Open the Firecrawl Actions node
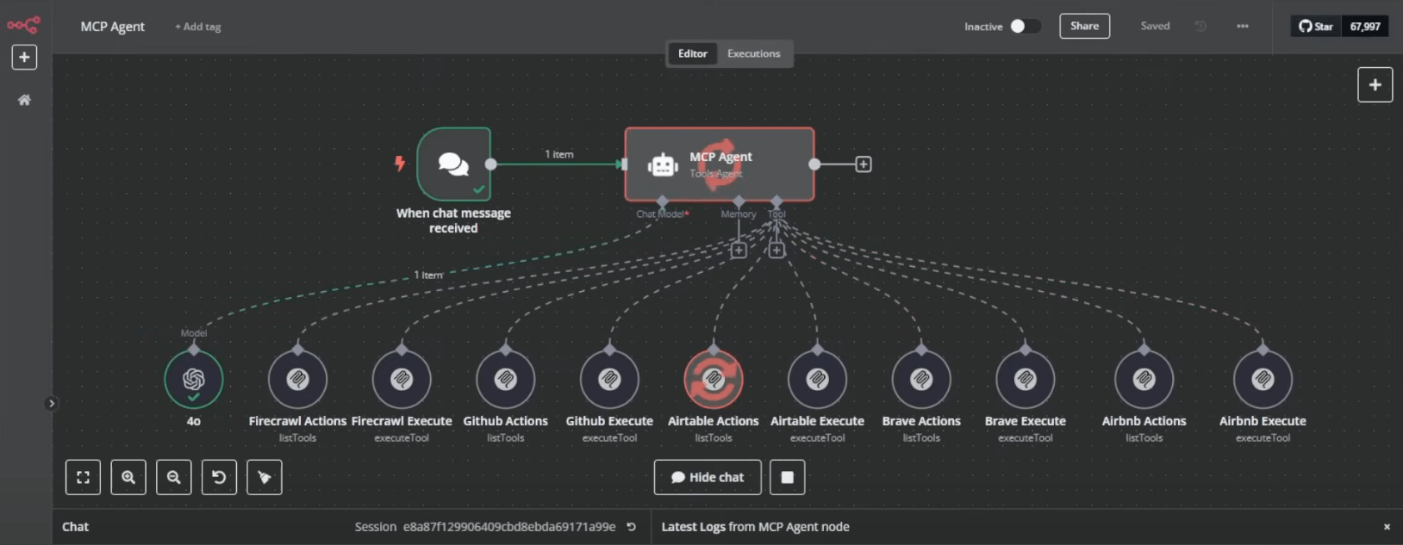Viewport: 1403px width, 545px height. point(297,380)
